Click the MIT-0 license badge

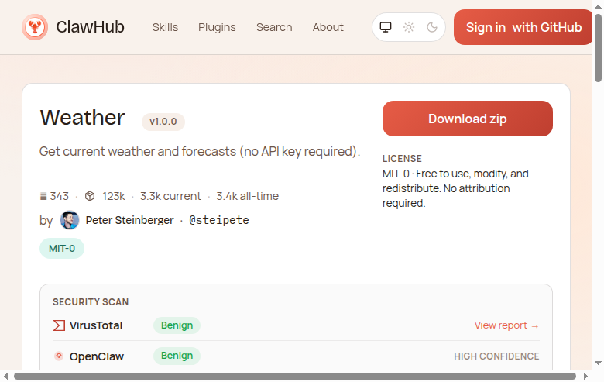click(x=62, y=249)
